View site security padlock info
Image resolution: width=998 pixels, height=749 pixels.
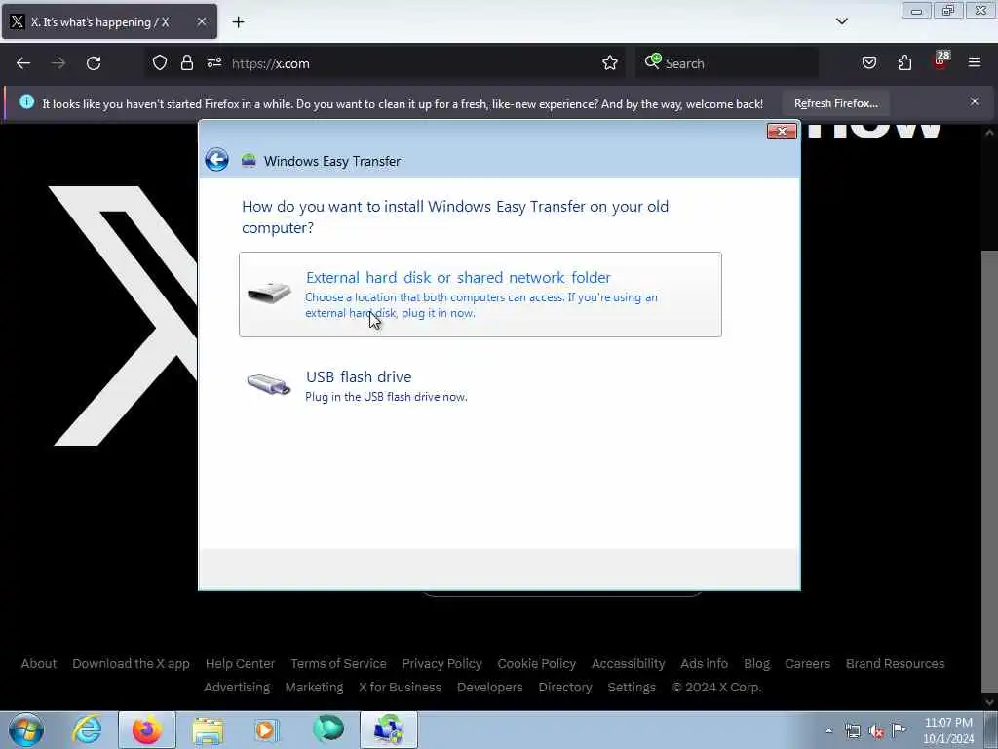tap(186, 63)
